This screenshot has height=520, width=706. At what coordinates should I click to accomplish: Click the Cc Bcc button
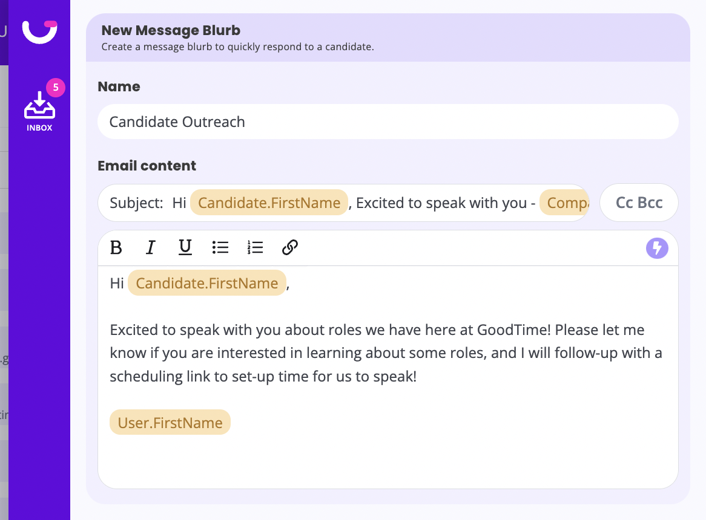coord(639,203)
